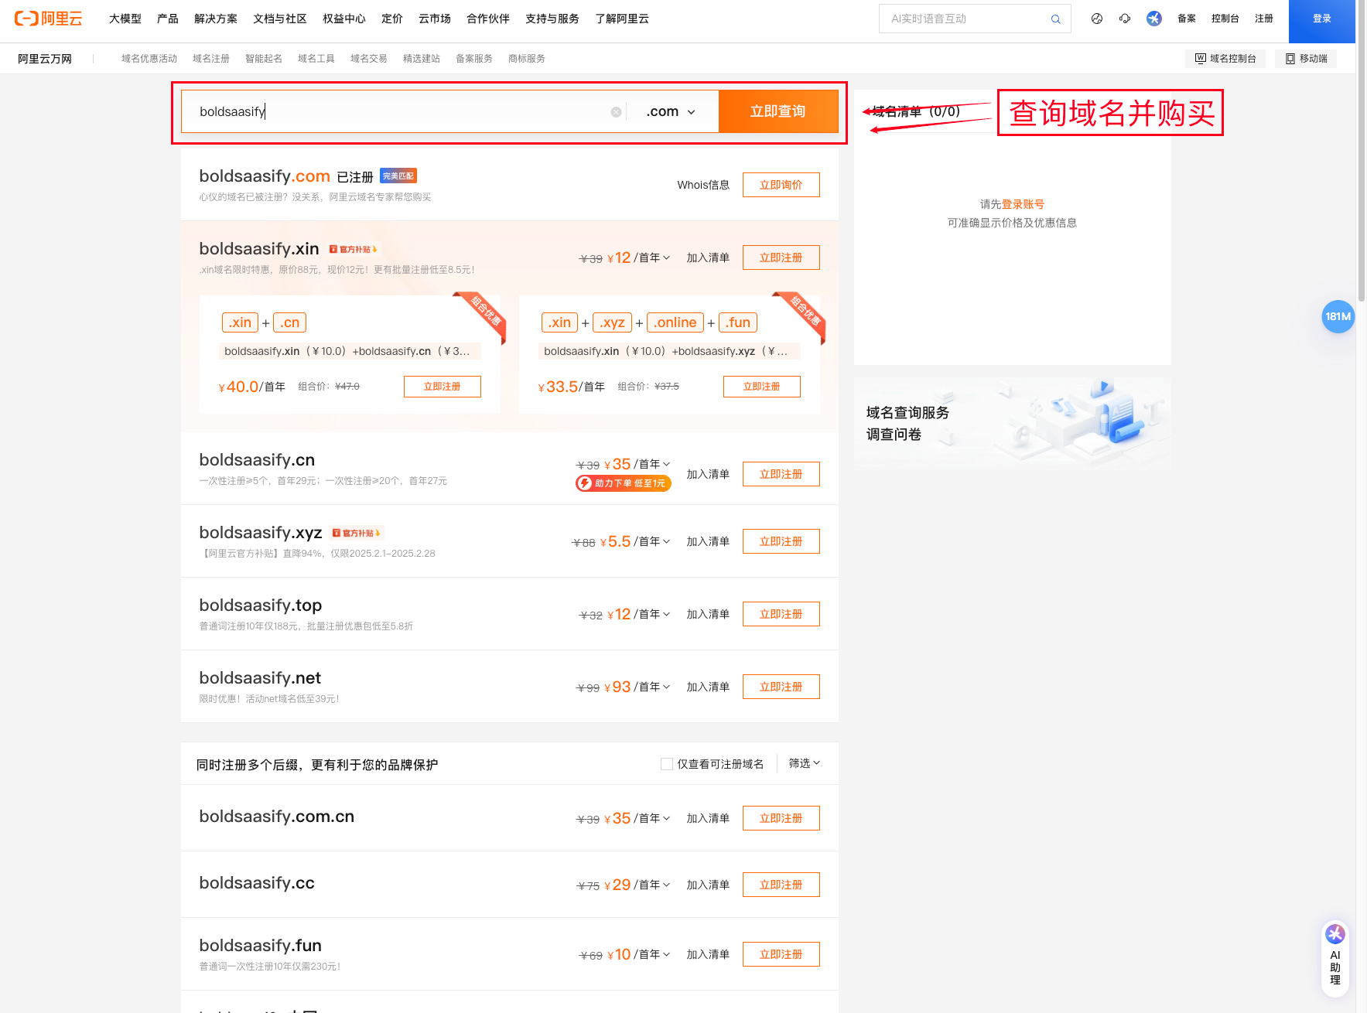Click the 移动端 phone icon button
The width and height of the screenshot is (1367, 1013).
[x=1306, y=59]
